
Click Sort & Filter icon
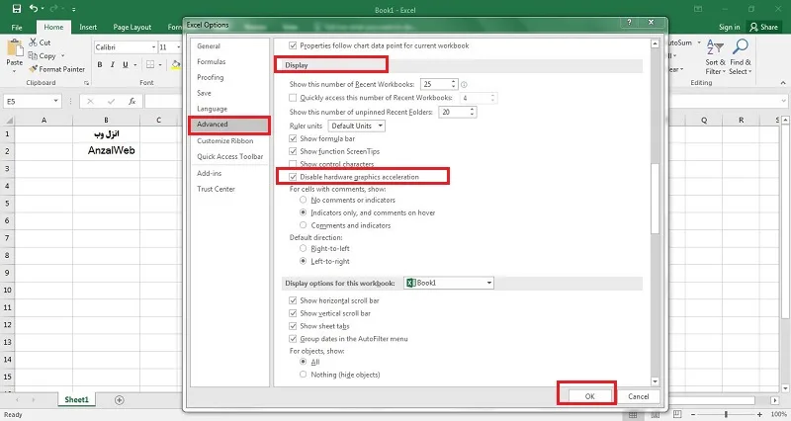[x=715, y=47]
